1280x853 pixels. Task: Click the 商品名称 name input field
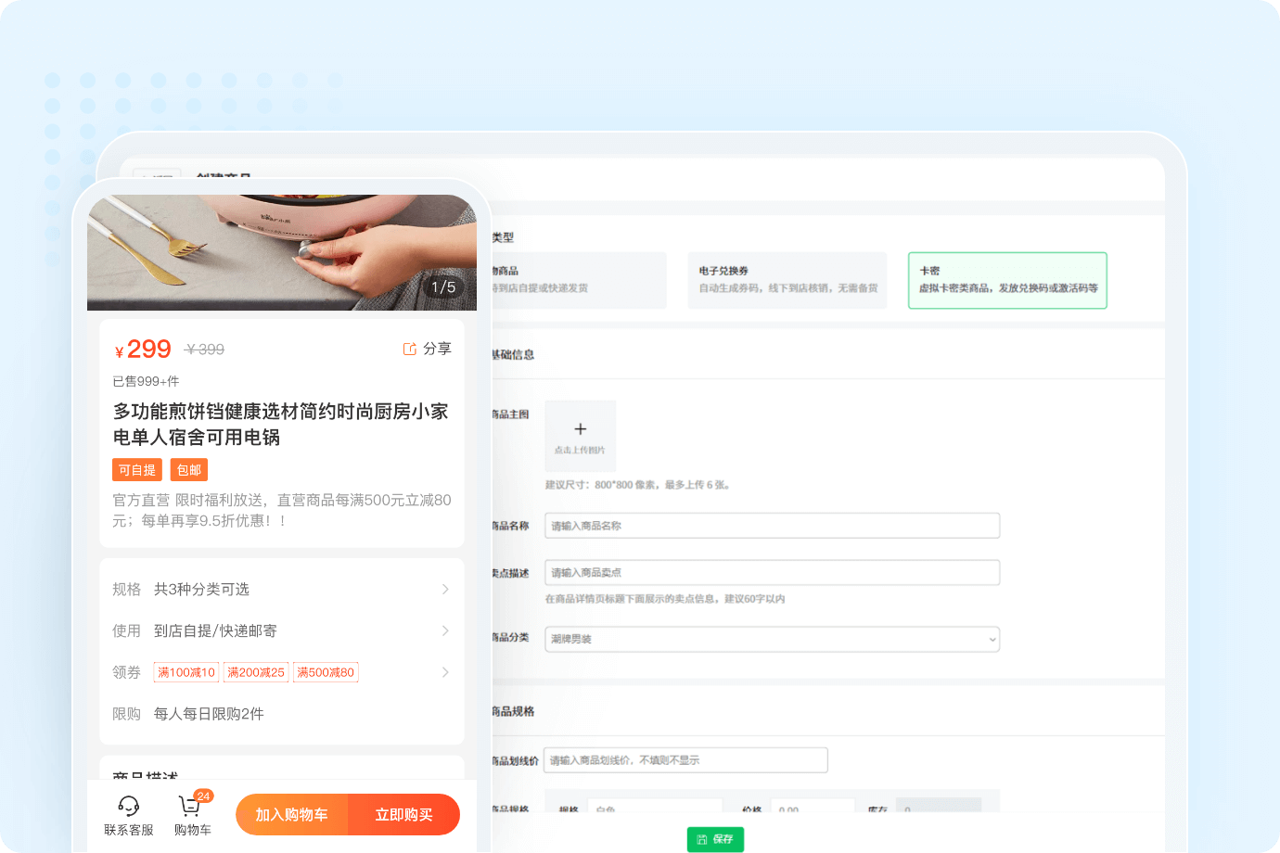point(772,525)
